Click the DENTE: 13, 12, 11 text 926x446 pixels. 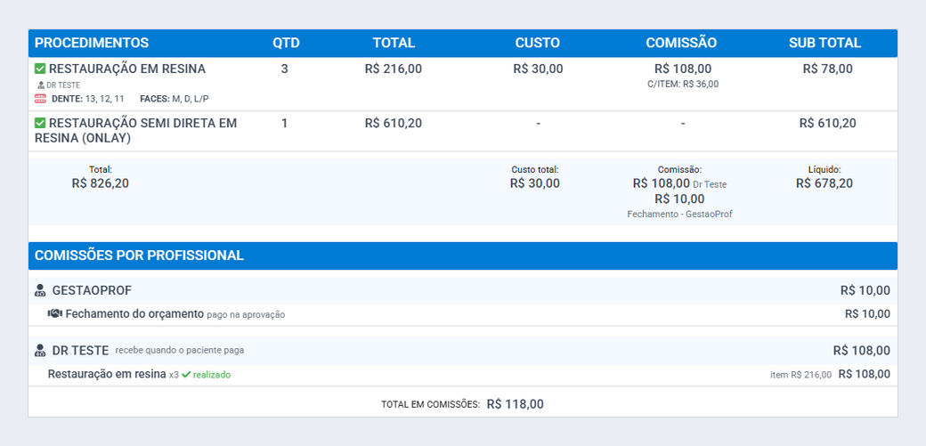(x=88, y=99)
